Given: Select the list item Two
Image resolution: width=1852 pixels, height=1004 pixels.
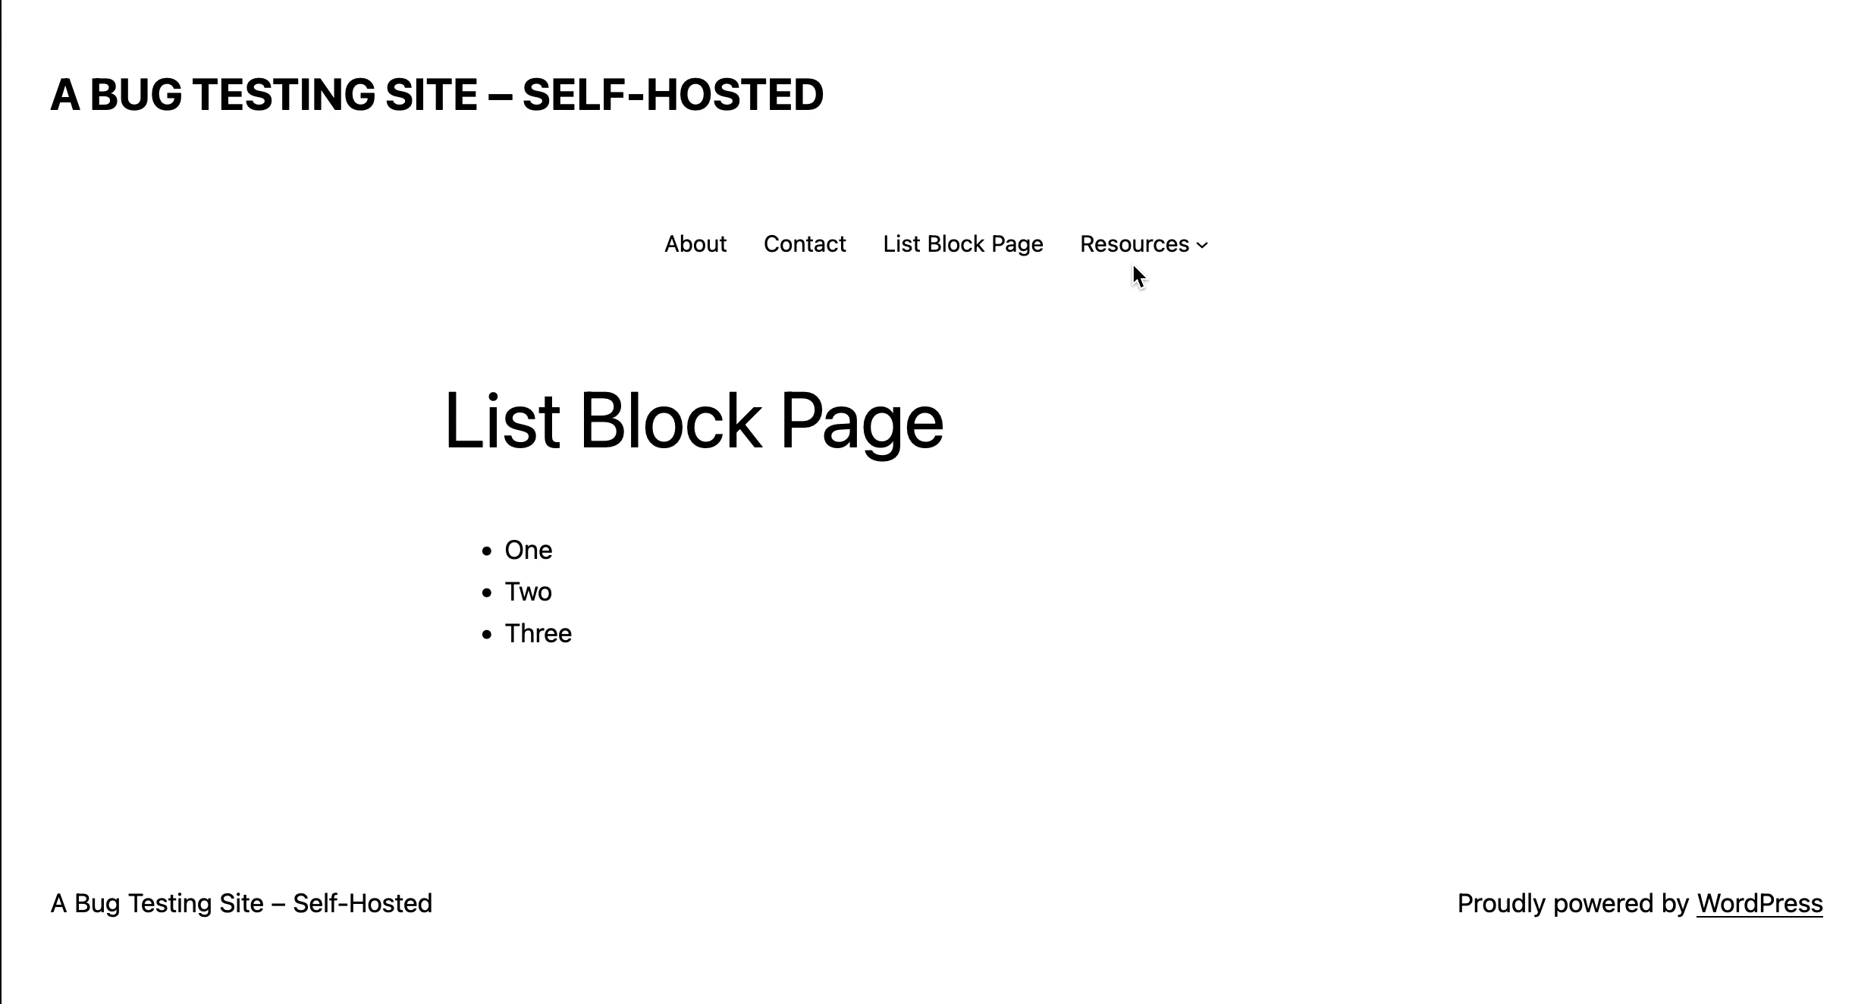Looking at the screenshot, I should coord(529,591).
